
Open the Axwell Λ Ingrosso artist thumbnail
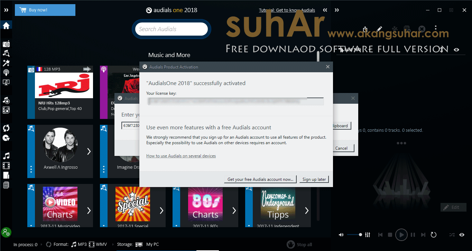click(x=60, y=145)
